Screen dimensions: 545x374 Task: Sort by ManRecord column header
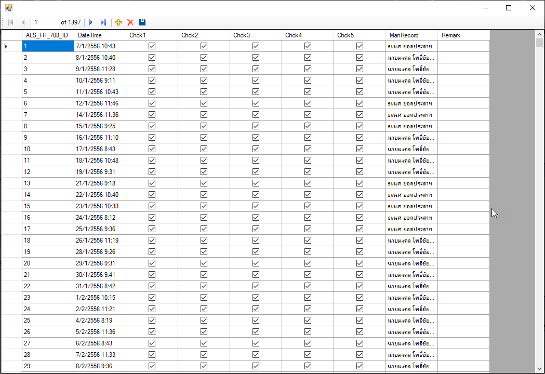pos(411,35)
